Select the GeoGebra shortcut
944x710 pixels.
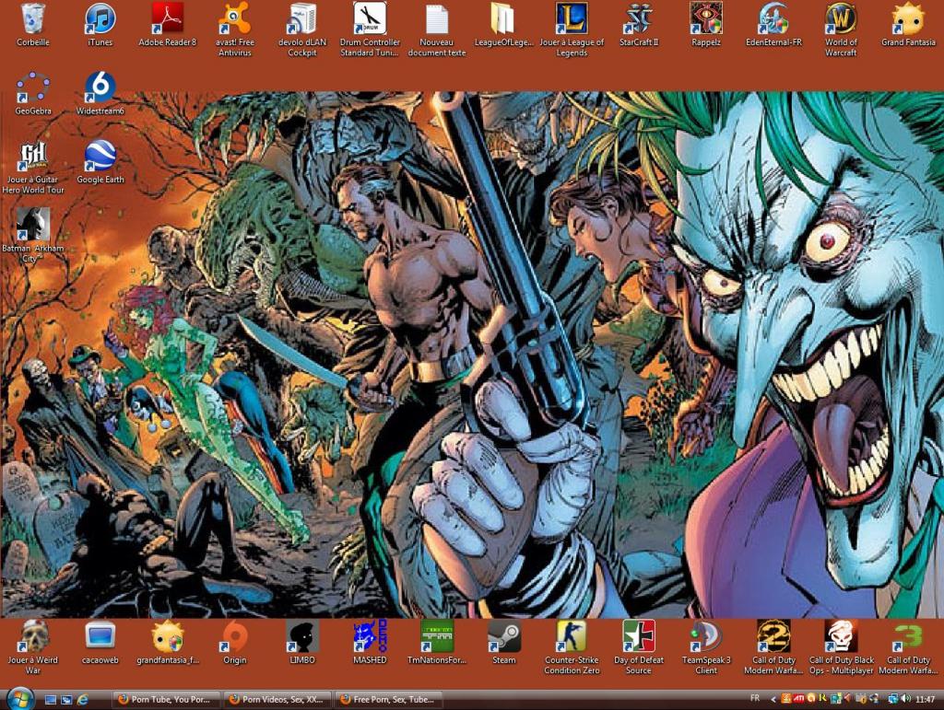click(32, 94)
